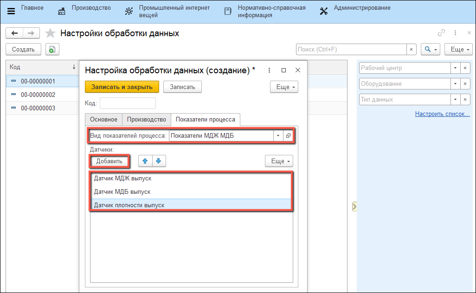The width and height of the screenshot is (476, 293).
Task: Move sensor up with blue arrow
Action: pos(144,161)
